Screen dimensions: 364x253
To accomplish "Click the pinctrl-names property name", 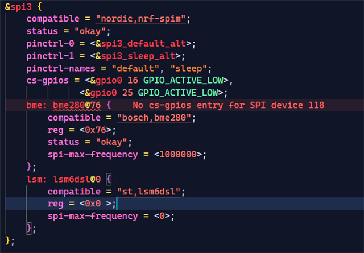I will click(x=61, y=69).
